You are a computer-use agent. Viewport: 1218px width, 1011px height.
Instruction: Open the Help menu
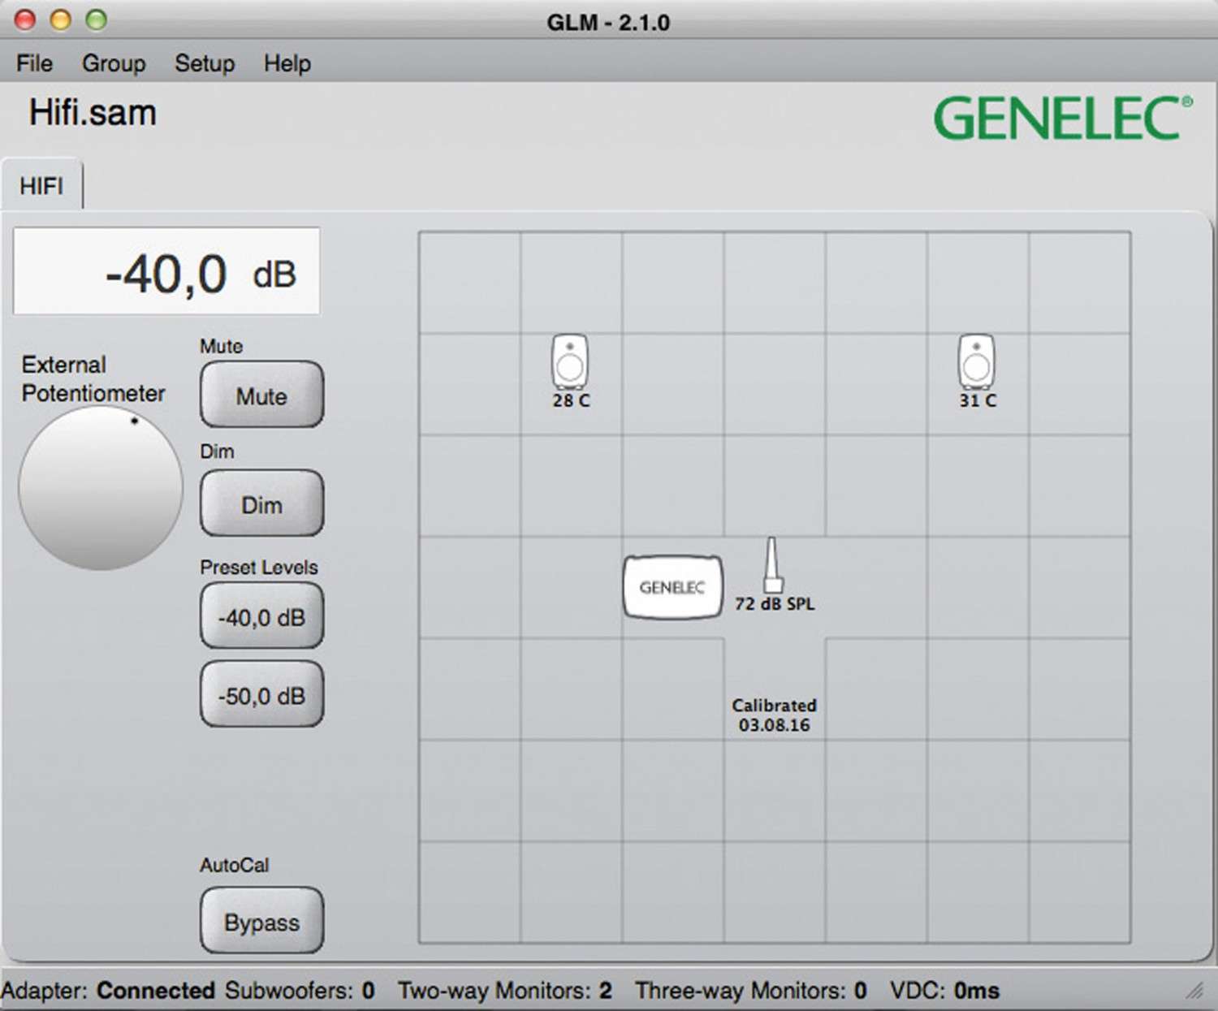pyautogui.click(x=287, y=63)
